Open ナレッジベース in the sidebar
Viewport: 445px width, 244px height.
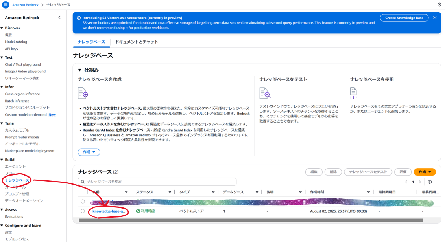tap(17, 180)
